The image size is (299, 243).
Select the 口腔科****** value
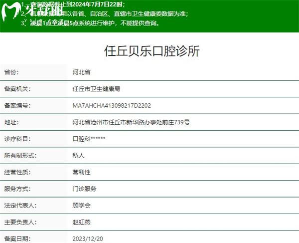(x=89, y=139)
